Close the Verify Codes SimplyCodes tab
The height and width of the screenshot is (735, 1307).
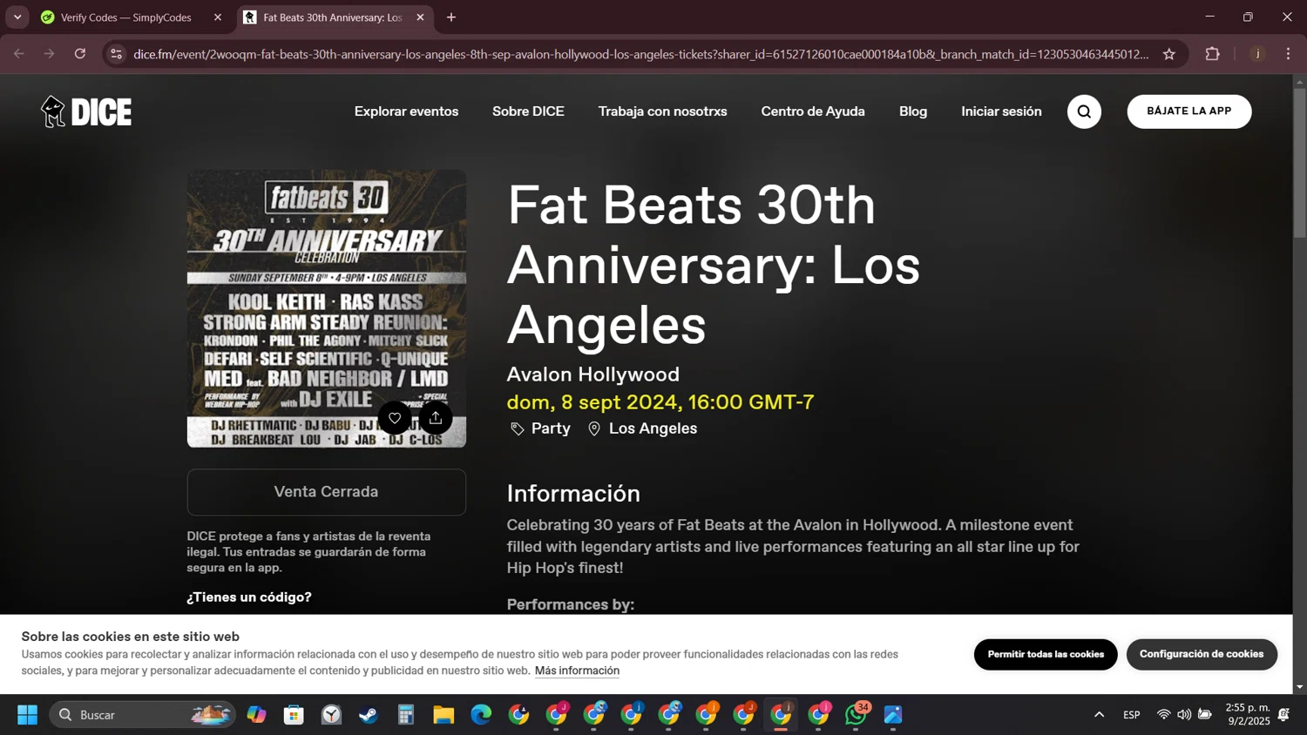[218, 17]
